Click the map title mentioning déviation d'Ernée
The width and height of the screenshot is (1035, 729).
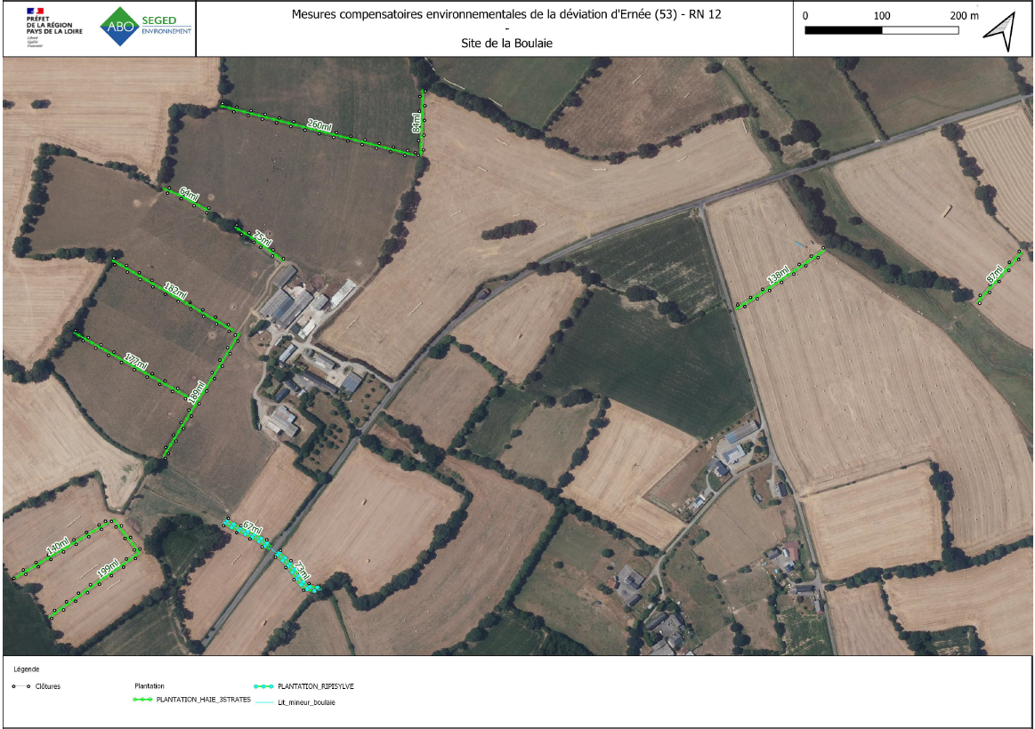(x=507, y=15)
